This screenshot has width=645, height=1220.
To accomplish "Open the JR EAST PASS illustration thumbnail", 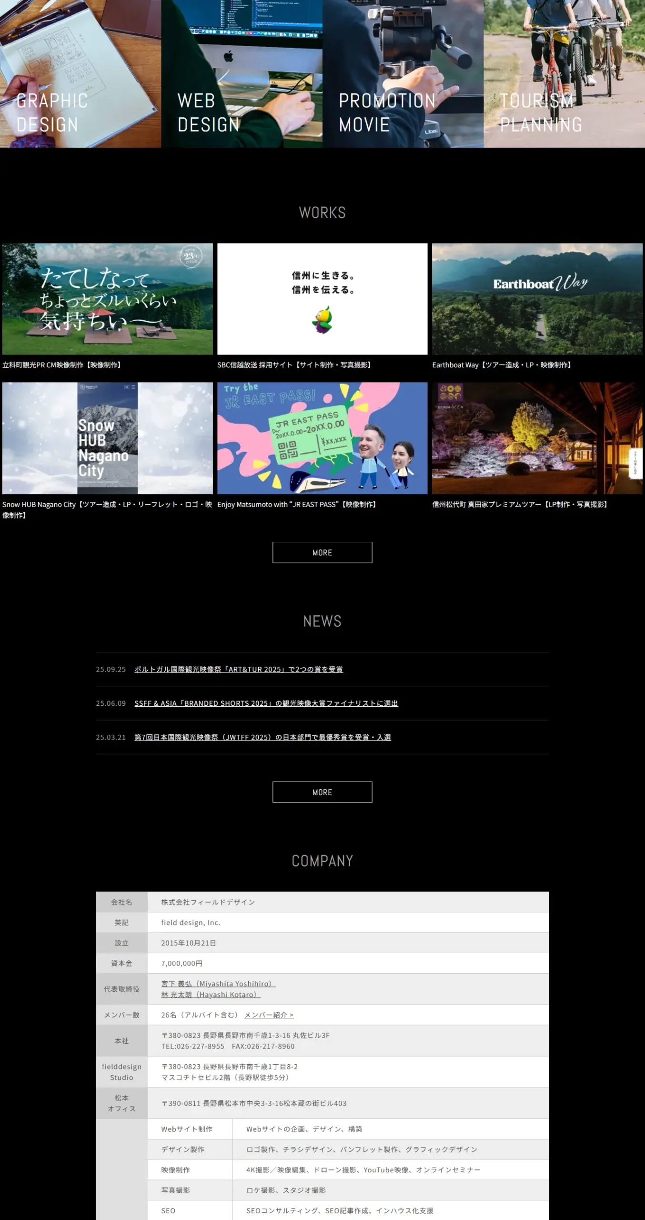I will pyautogui.click(x=322, y=438).
